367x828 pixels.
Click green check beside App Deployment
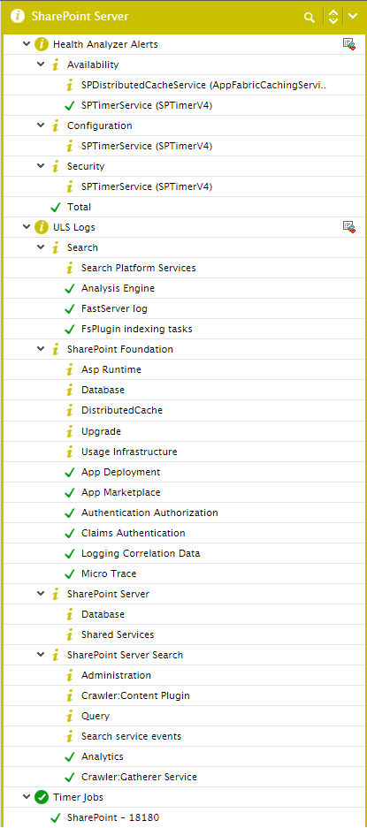pyautogui.click(x=69, y=472)
